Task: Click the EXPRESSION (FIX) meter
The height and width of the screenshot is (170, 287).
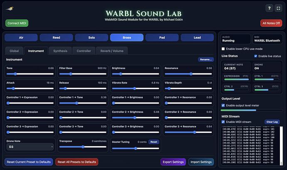Action: (237, 77)
